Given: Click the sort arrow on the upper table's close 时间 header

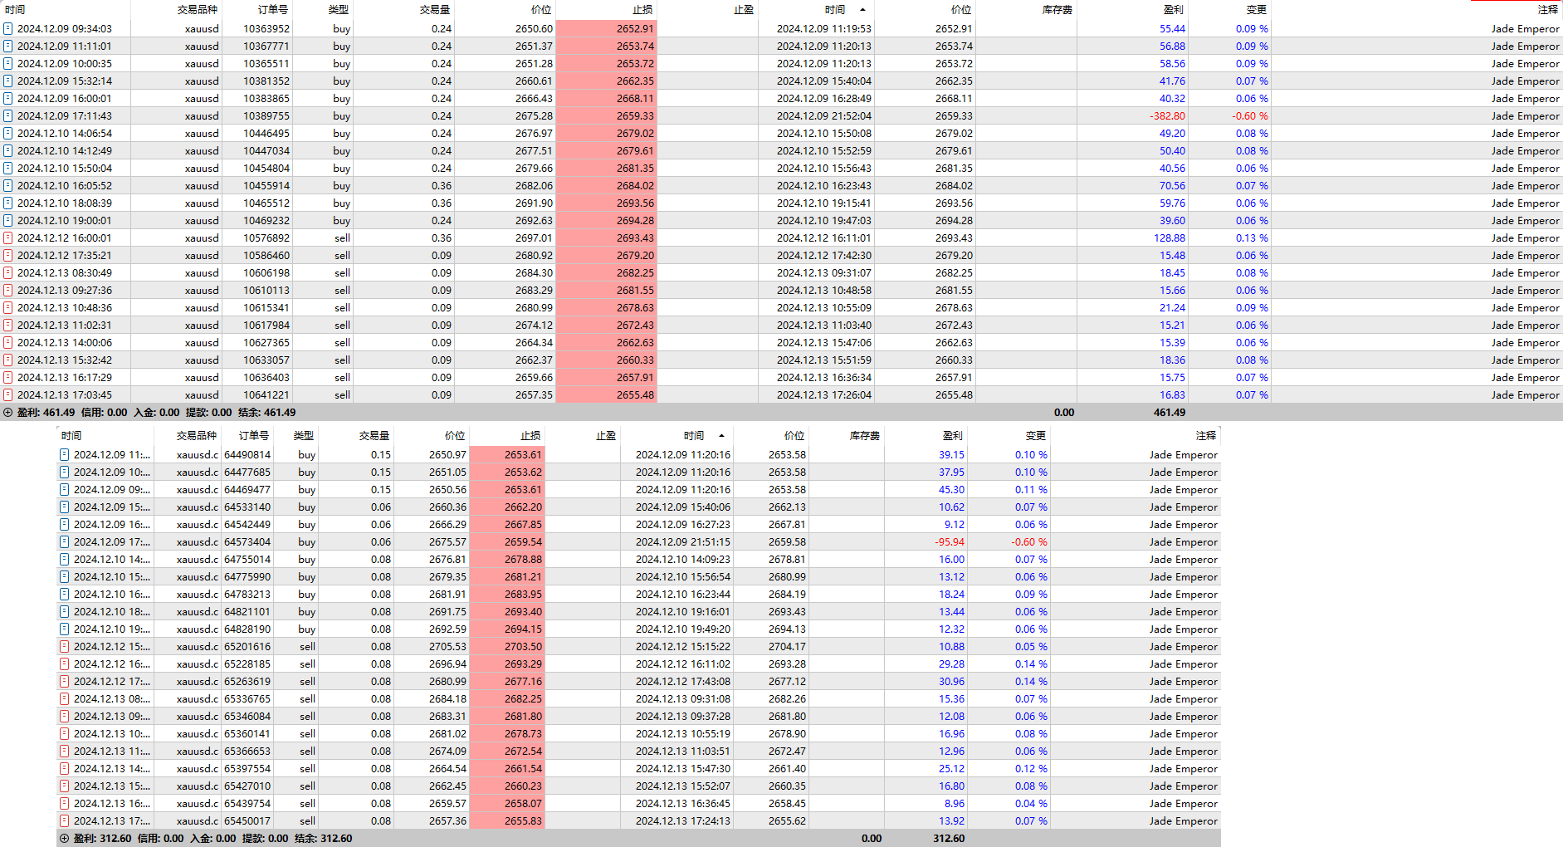Looking at the screenshot, I should tap(862, 10).
